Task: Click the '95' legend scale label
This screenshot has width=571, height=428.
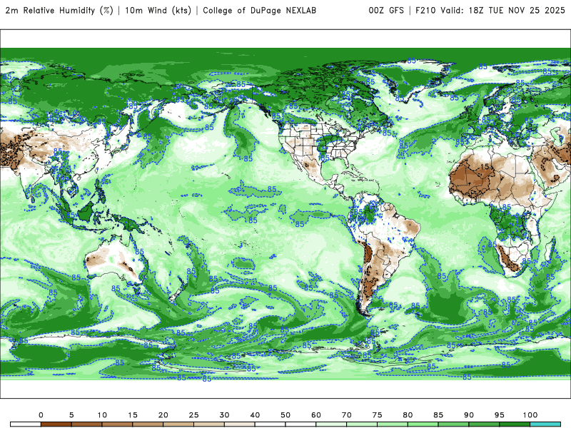Action: (500, 415)
